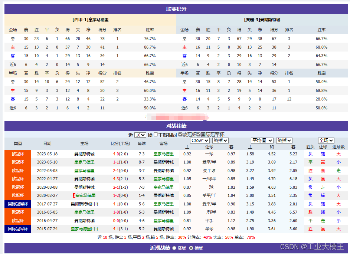Viewport: 350px width, 254px height.
Task: Click the 欧冠杯 type cell for 2023-05-18
Action: 18,154
